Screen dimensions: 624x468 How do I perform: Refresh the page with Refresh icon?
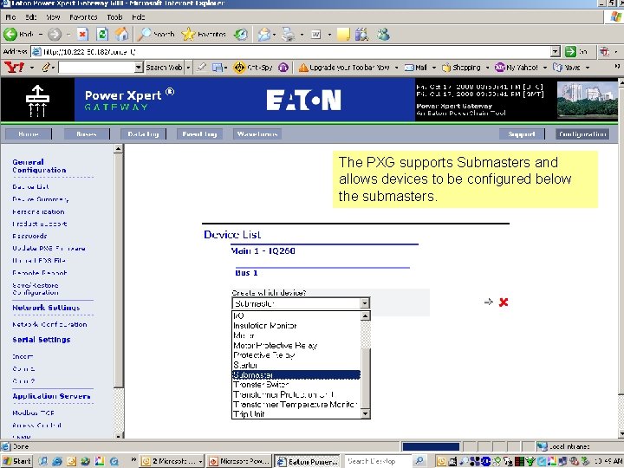(102, 34)
